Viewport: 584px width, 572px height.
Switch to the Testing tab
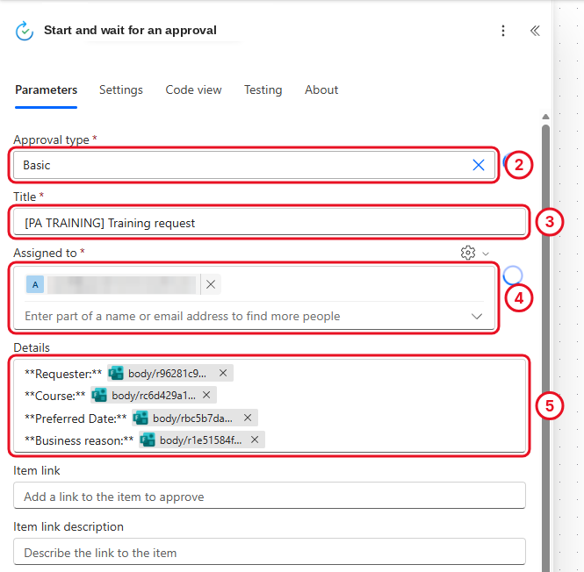263,90
